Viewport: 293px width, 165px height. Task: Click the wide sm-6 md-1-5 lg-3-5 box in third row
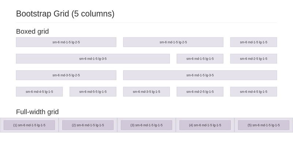coord(200,75)
